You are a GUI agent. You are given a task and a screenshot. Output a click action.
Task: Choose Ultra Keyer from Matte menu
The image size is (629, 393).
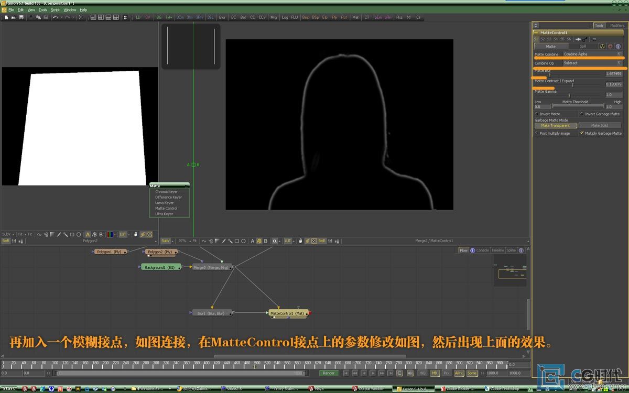(164, 214)
